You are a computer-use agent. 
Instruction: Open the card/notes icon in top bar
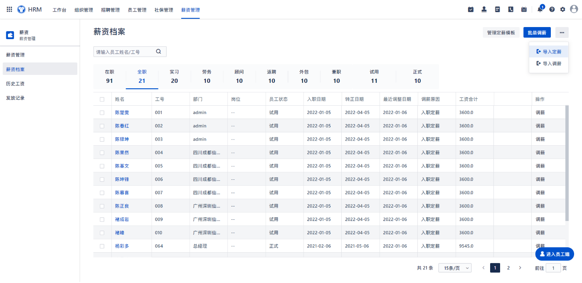[497, 9]
